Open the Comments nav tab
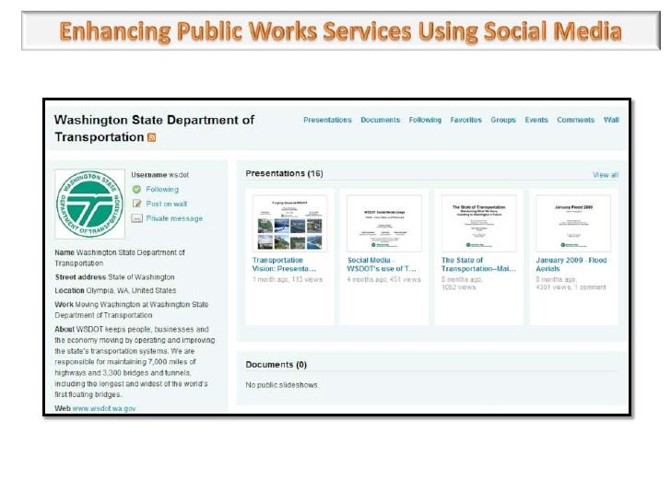This screenshot has height=503, width=671. coord(575,120)
